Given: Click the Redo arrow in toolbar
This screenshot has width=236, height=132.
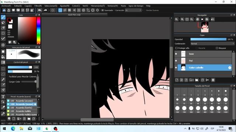Looking at the screenshot, I should click(x=45, y=10).
